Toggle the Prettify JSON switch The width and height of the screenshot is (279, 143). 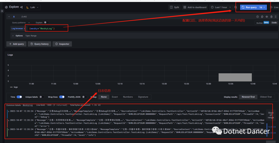click(84, 97)
